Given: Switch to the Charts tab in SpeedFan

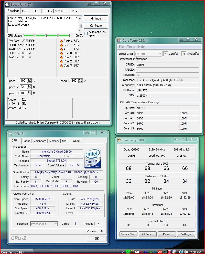Looking at the screenshot, I should (x=76, y=11).
